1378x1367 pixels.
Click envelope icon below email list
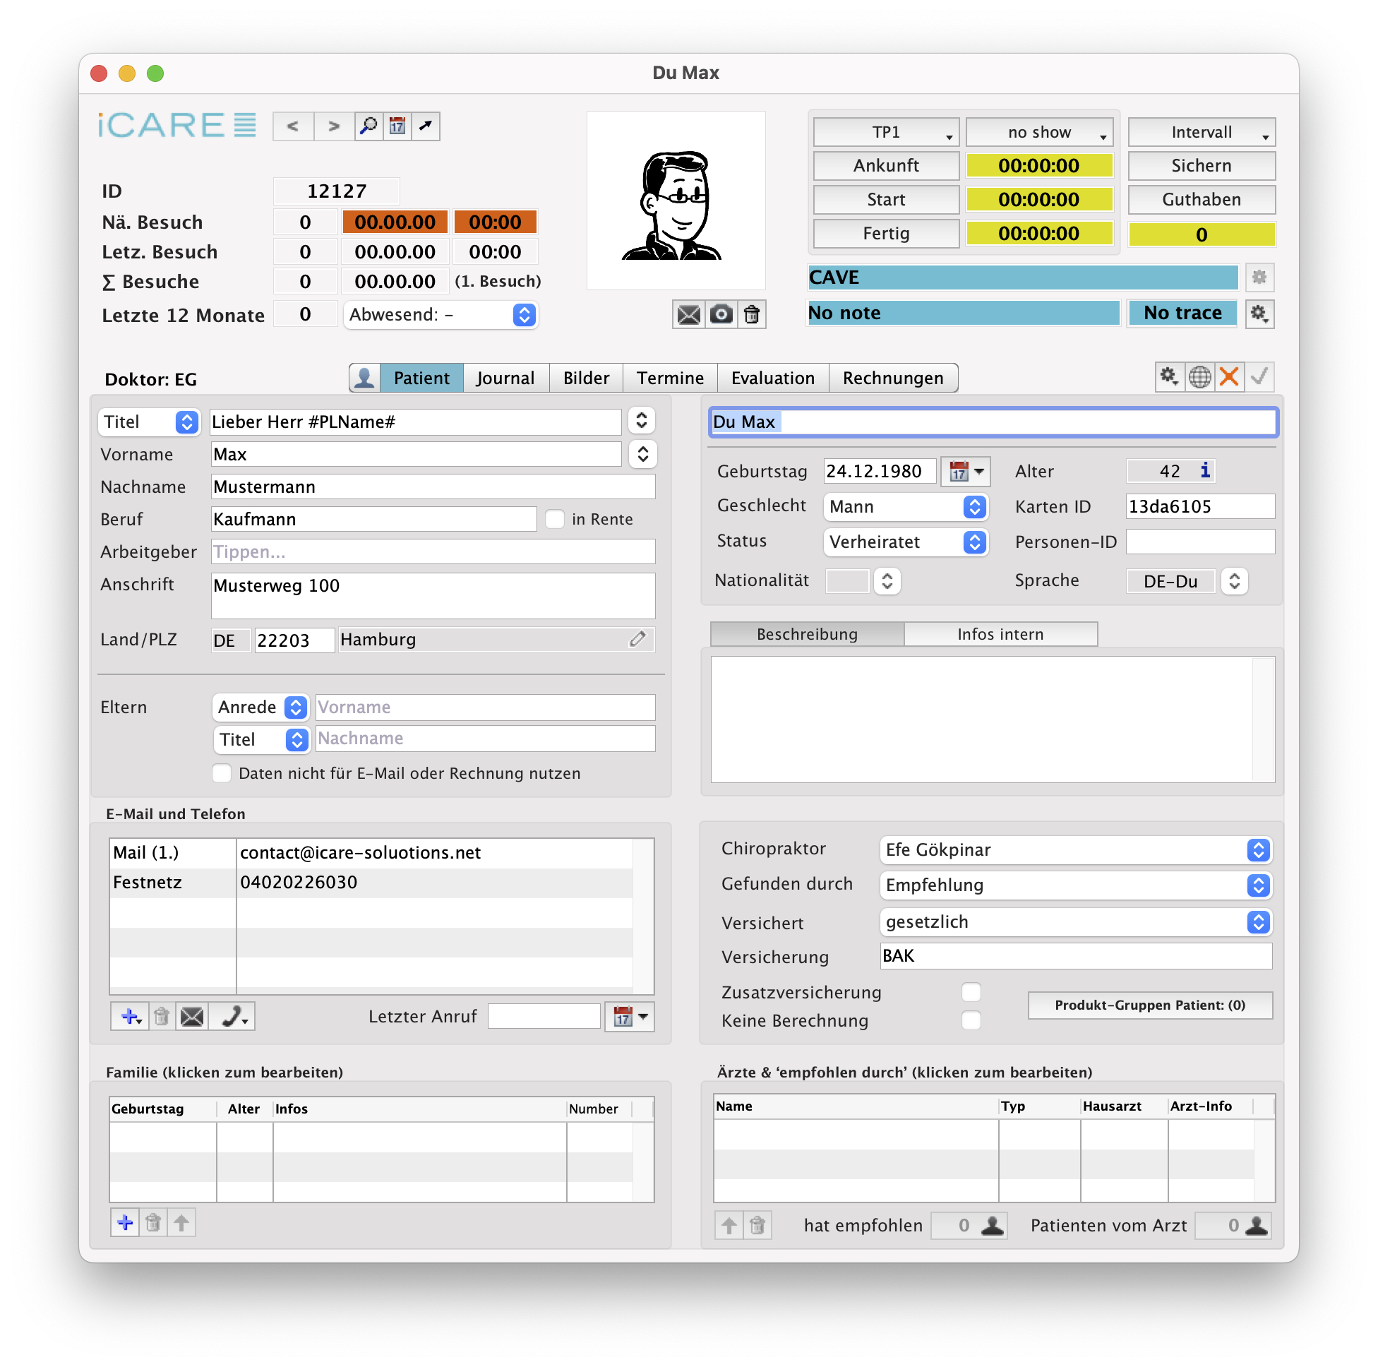pyautogui.click(x=192, y=1017)
